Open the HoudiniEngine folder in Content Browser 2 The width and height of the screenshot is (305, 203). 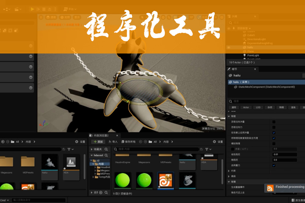point(122,159)
